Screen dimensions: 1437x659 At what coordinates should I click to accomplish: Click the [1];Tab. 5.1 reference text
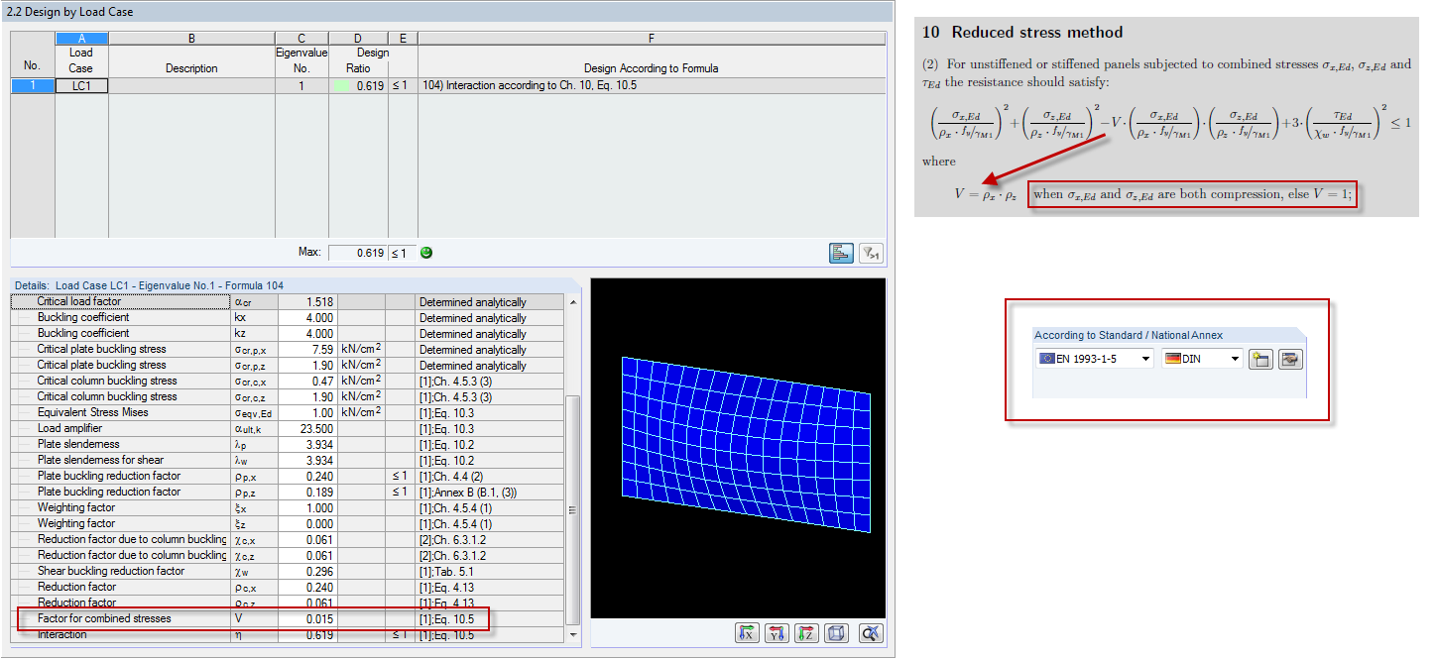coord(446,572)
